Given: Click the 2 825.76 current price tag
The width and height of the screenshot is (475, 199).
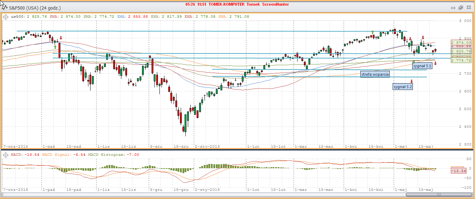Looking at the screenshot, I should 461,51.
